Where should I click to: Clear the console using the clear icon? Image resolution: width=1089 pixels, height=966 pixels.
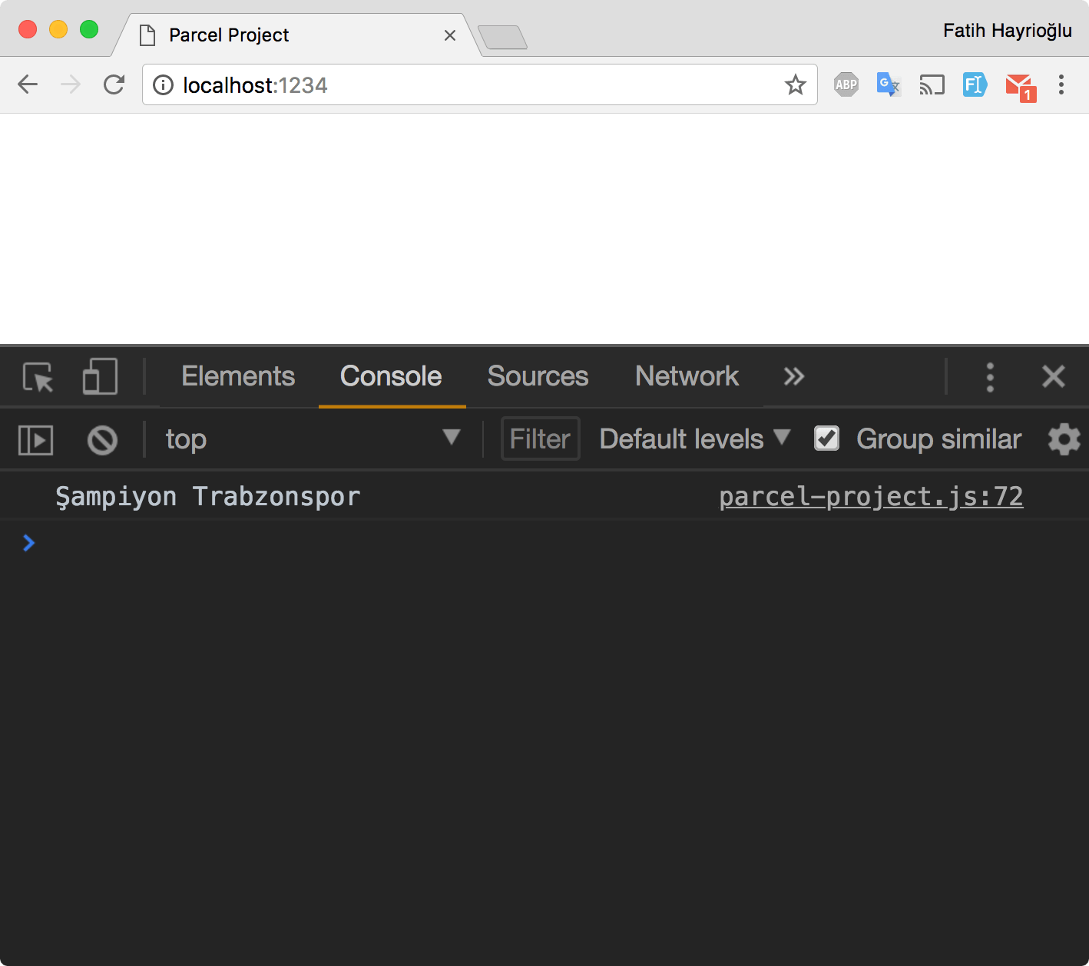pyautogui.click(x=102, y=438)
